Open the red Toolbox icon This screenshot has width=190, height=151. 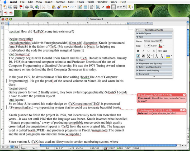click(x=108, y=7)
